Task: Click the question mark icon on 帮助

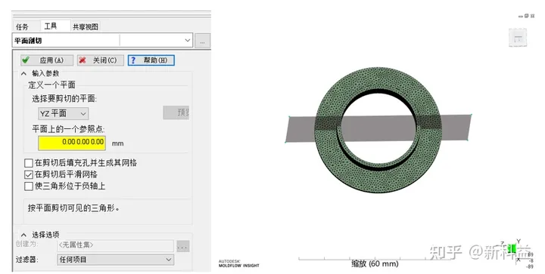Action: pos(133,60)
